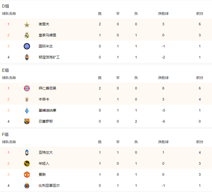Click the Sheriff (谢里夫) club logo
The width and height of the screenshot is (212, 192).
click(27, 24)
